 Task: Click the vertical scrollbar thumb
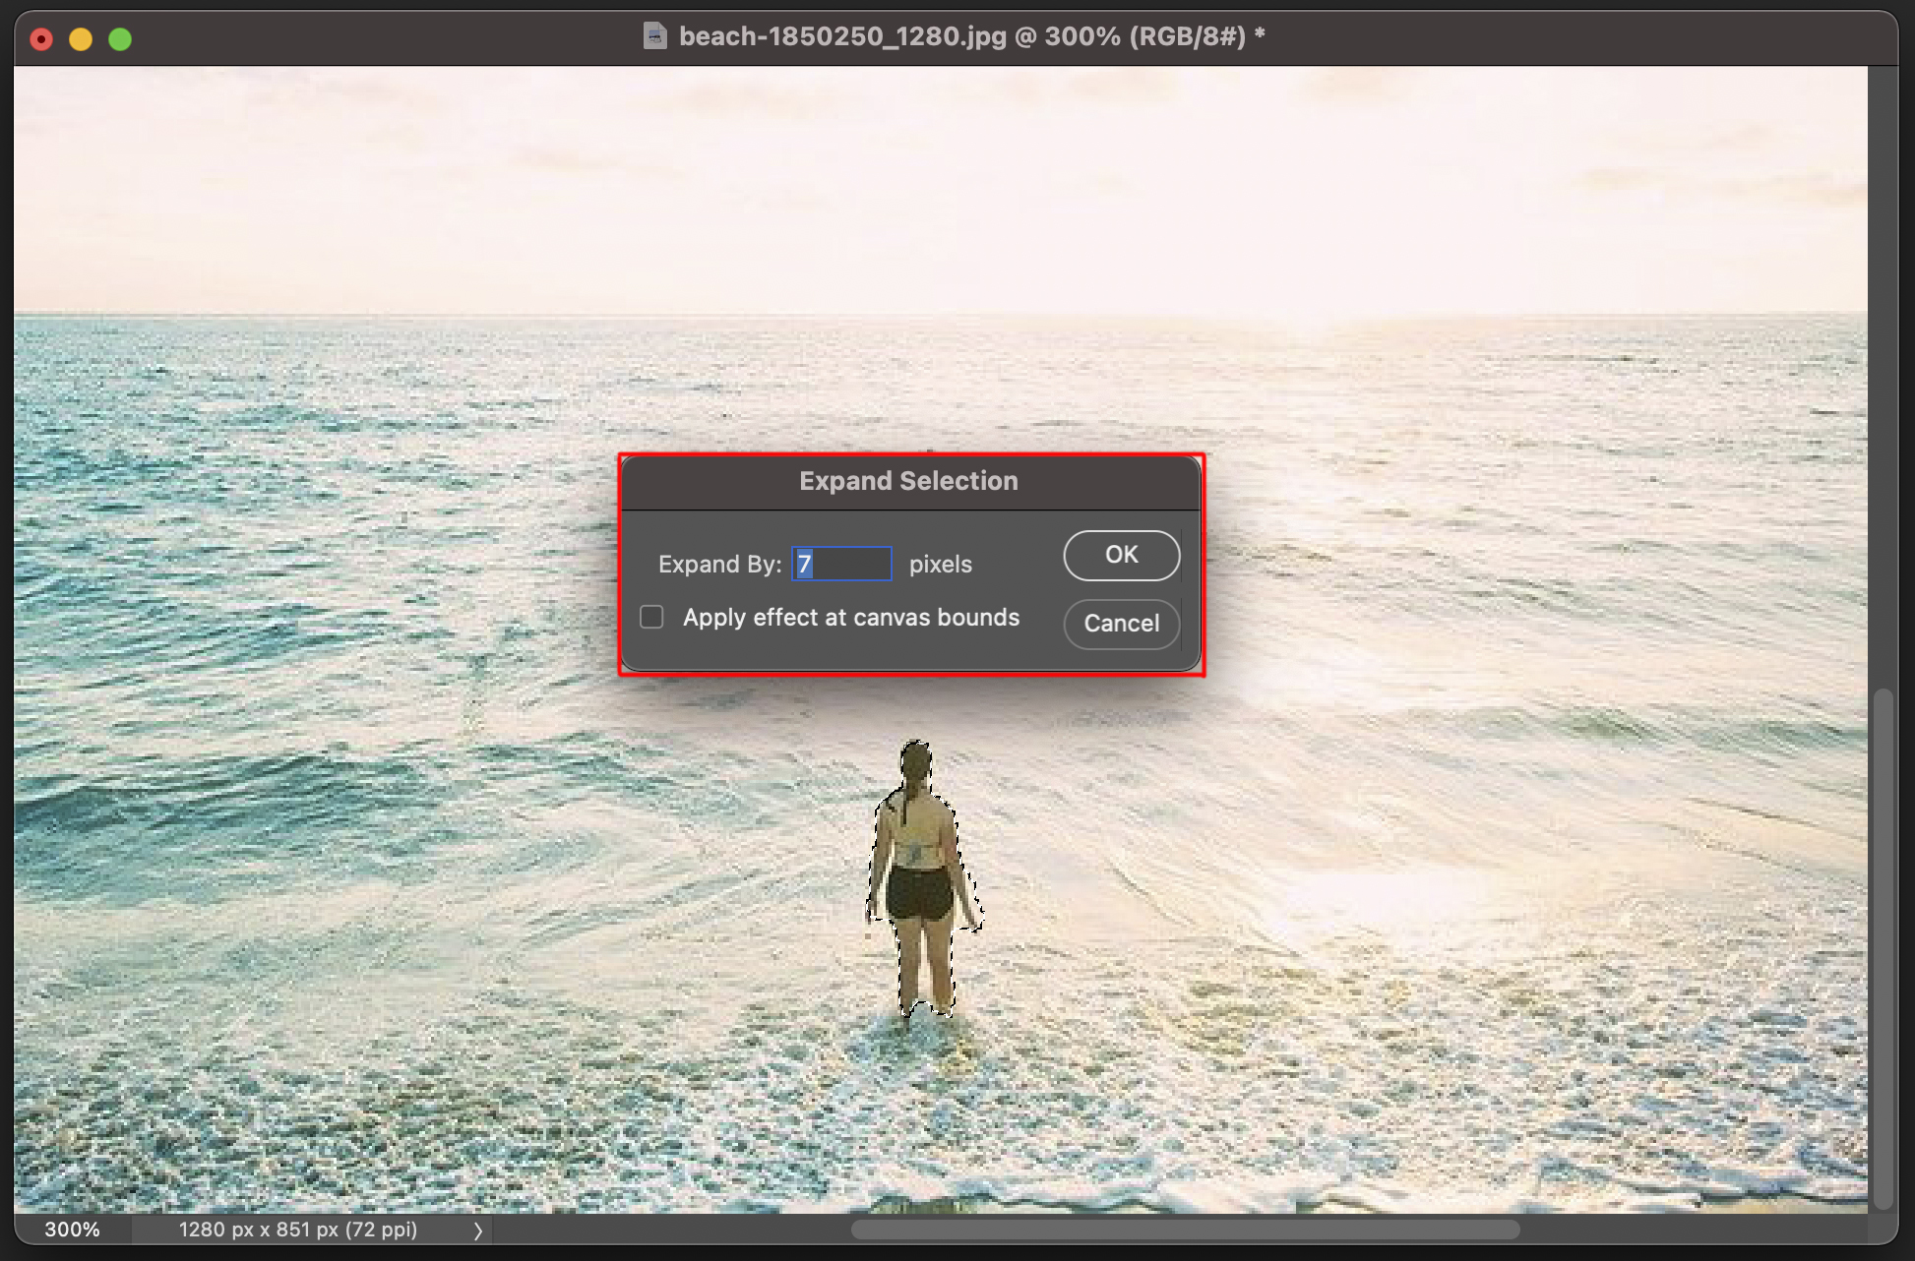(1883, 944)
